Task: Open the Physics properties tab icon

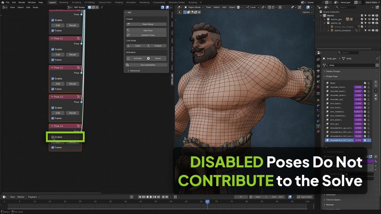Action: [x=318, y=116]
